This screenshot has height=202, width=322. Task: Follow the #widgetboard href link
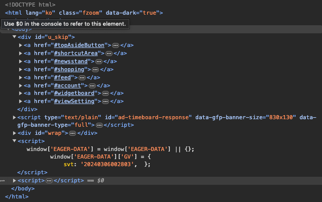click(74, 93)
